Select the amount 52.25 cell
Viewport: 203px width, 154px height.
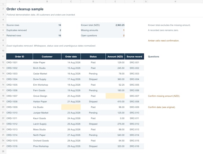tap(115, 85)
